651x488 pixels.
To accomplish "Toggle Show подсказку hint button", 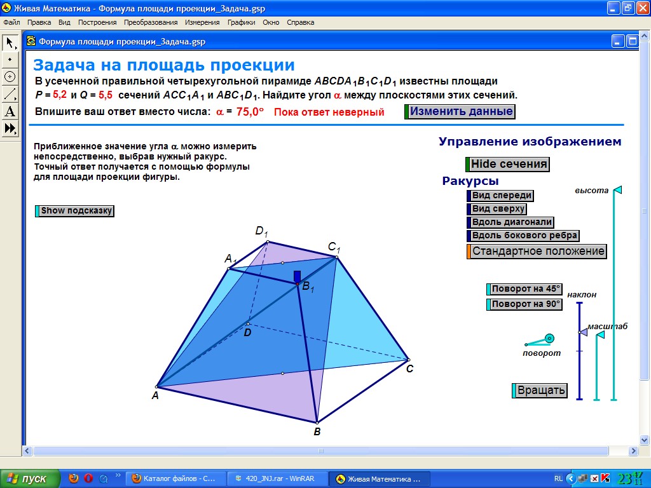I will pos(76,211).
